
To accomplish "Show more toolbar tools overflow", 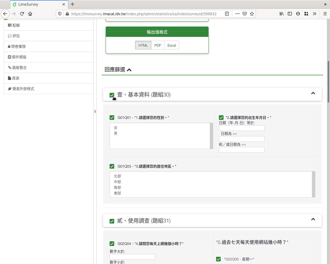I will (315, 14).
